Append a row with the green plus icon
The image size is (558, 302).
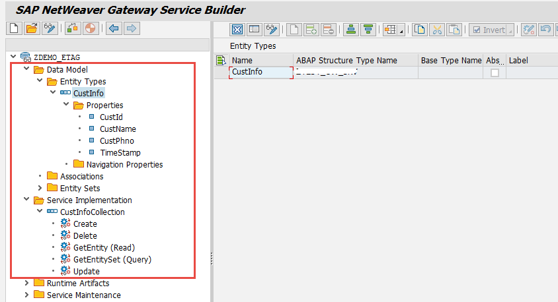pyautogui.click(x=311, y=30)
